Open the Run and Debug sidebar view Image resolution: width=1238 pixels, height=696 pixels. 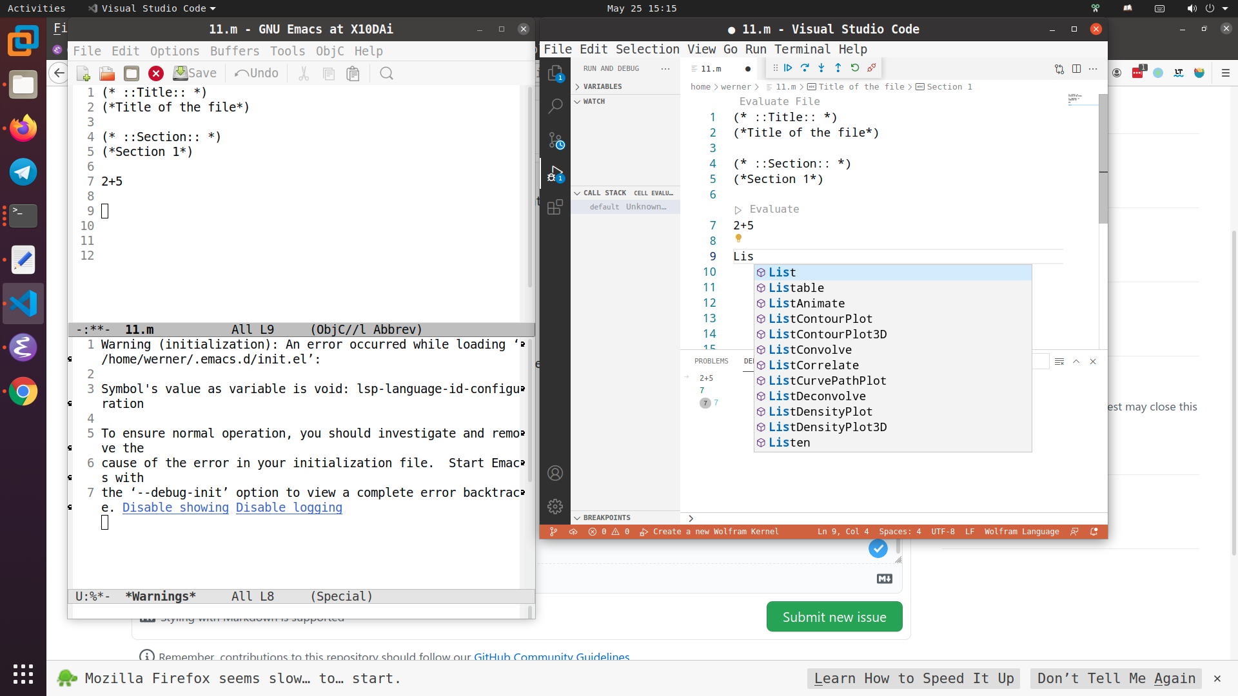555,173
